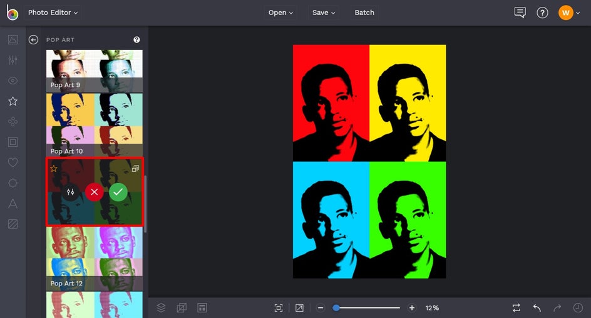The width and height of the screenshot is (591, 318).
Task: Click the repeat/loop arrows icon
Action: [x=516, y=308]
